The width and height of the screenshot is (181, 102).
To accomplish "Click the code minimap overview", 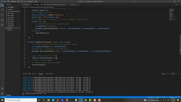I will (x=174, y=14).
